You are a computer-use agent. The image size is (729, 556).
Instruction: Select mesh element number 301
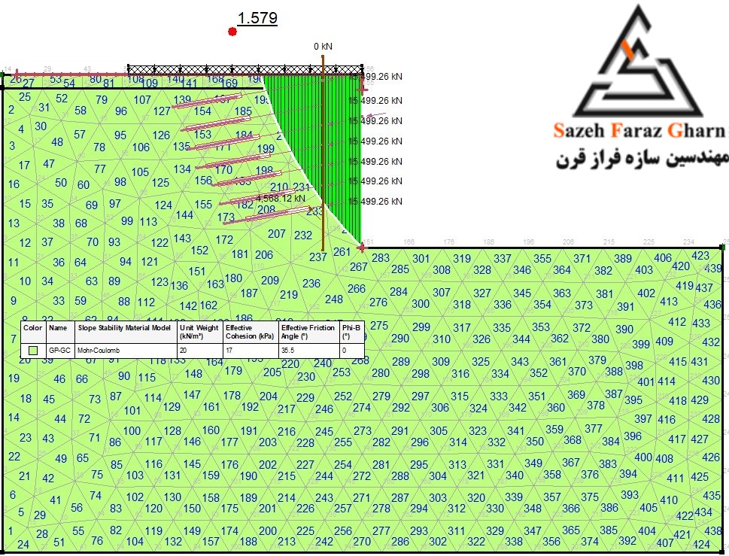[x=421, y=259]
